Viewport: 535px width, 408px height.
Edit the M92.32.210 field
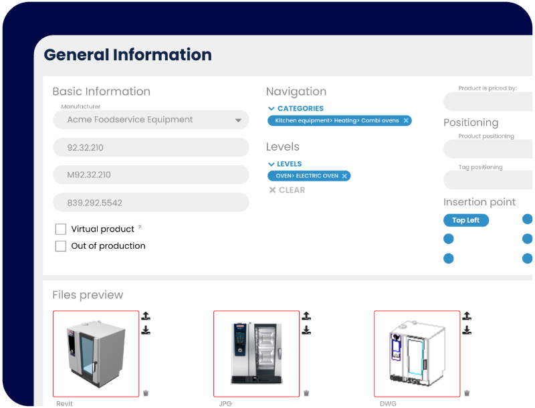click(x=151, y=175)
